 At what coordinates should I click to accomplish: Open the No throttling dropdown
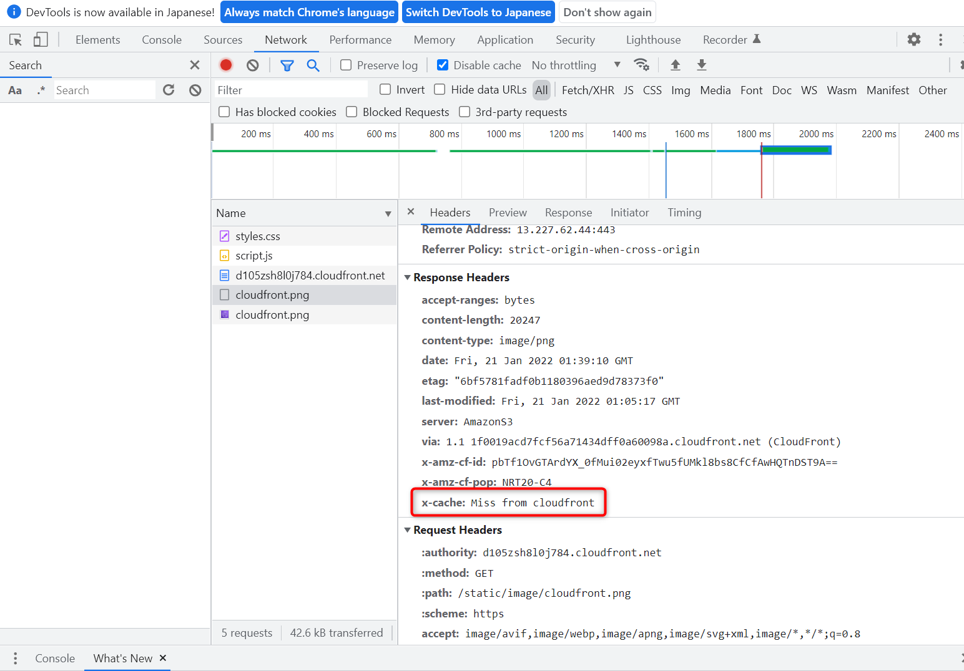(576, 65)
